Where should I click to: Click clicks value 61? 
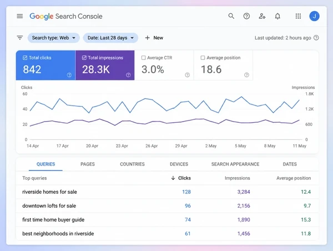pos(188,234)
